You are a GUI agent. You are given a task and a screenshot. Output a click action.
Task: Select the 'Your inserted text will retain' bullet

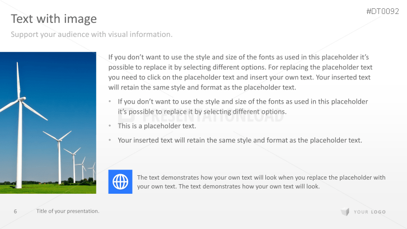(240, 140)
